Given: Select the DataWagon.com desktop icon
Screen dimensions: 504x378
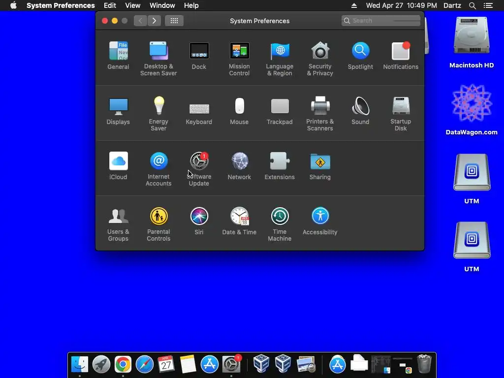Looking at the screenshot, I should (x=472, y=110).
